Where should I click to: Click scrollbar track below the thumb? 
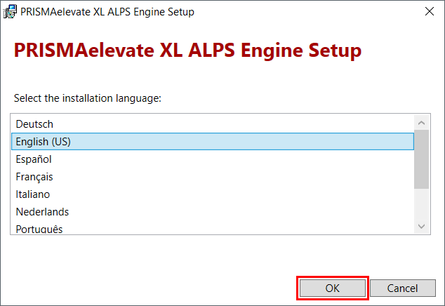tap(421, 204)
